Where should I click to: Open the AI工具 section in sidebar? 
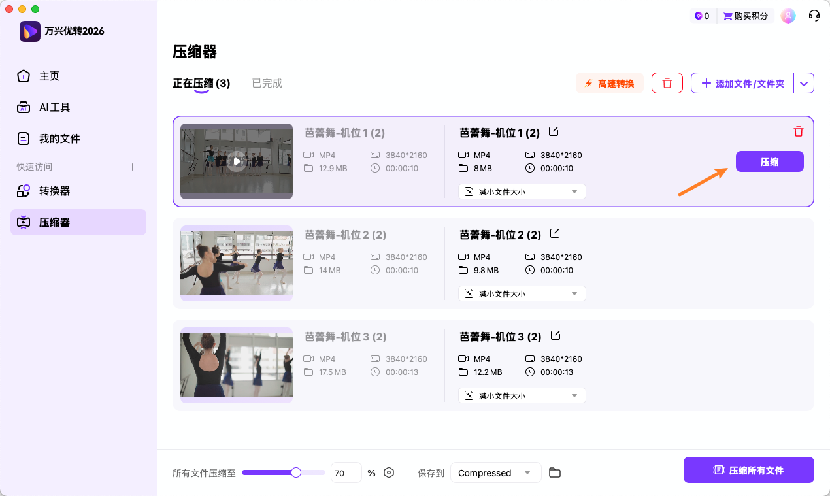(x=56, y=107)
